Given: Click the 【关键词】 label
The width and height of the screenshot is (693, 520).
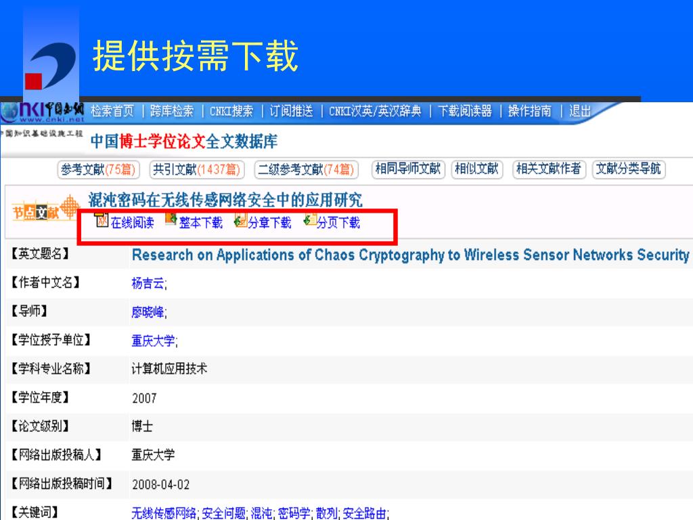Looking at the screenshot, I should coord(35,512).
